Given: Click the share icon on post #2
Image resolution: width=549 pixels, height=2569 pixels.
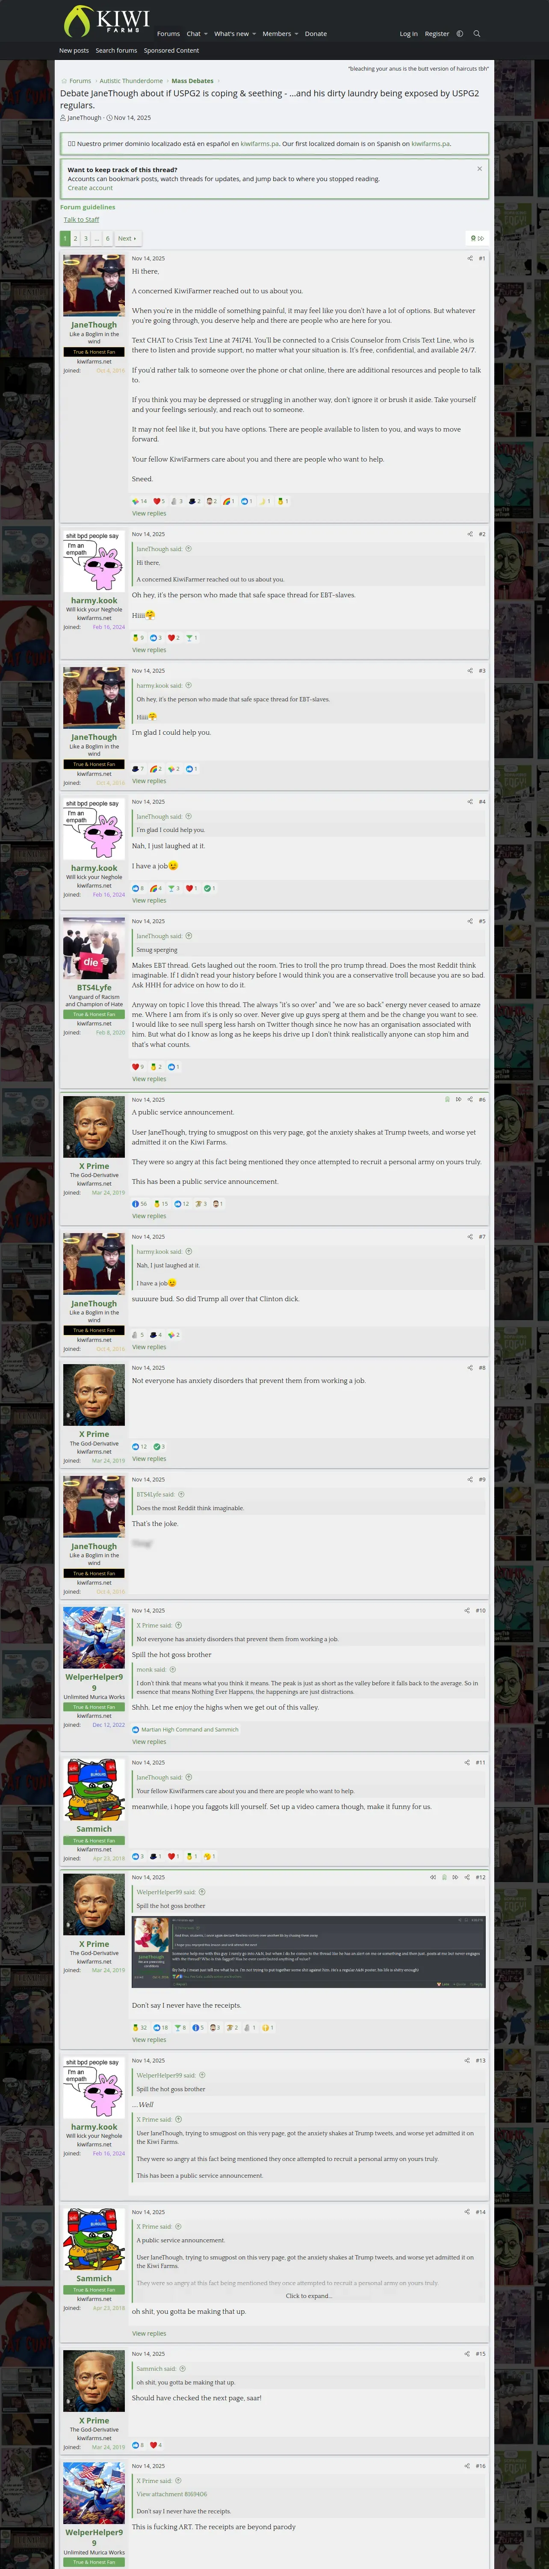Looking at the screenshot, I should [470, 533].
